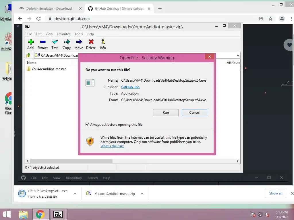Screen dimensions: 294x220
Task: Click the muted volume tray icon
Action: coord(267,214)
